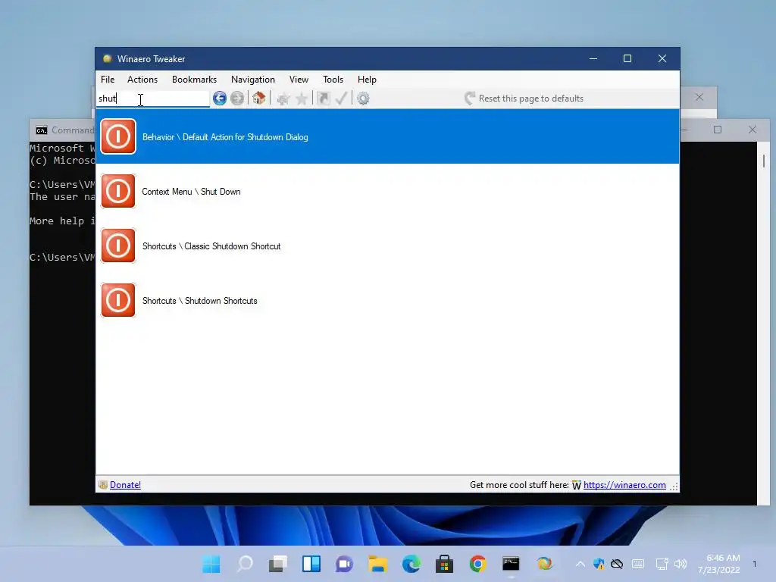Open Task View on the taskbar
This screenshot has width=776, height=582.
[x=278, y=564]
